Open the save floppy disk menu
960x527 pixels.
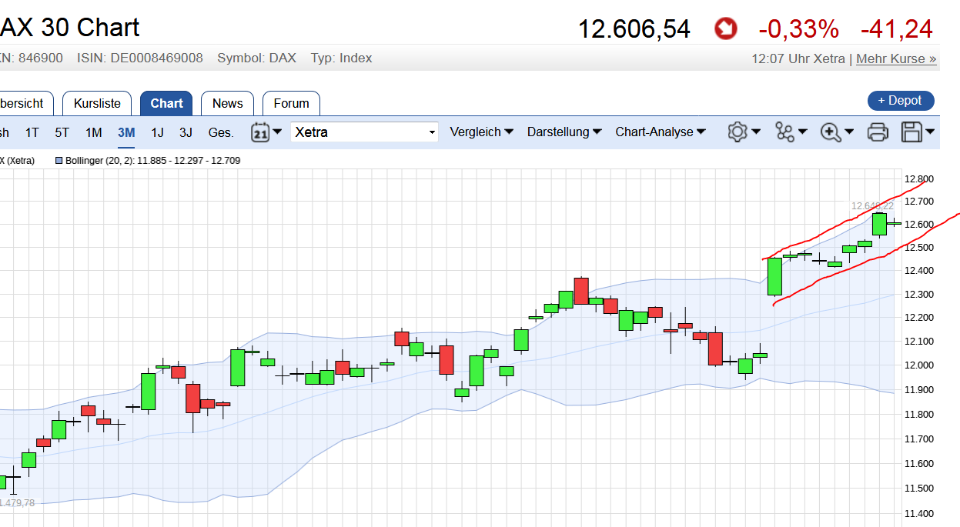click(918, 132)
